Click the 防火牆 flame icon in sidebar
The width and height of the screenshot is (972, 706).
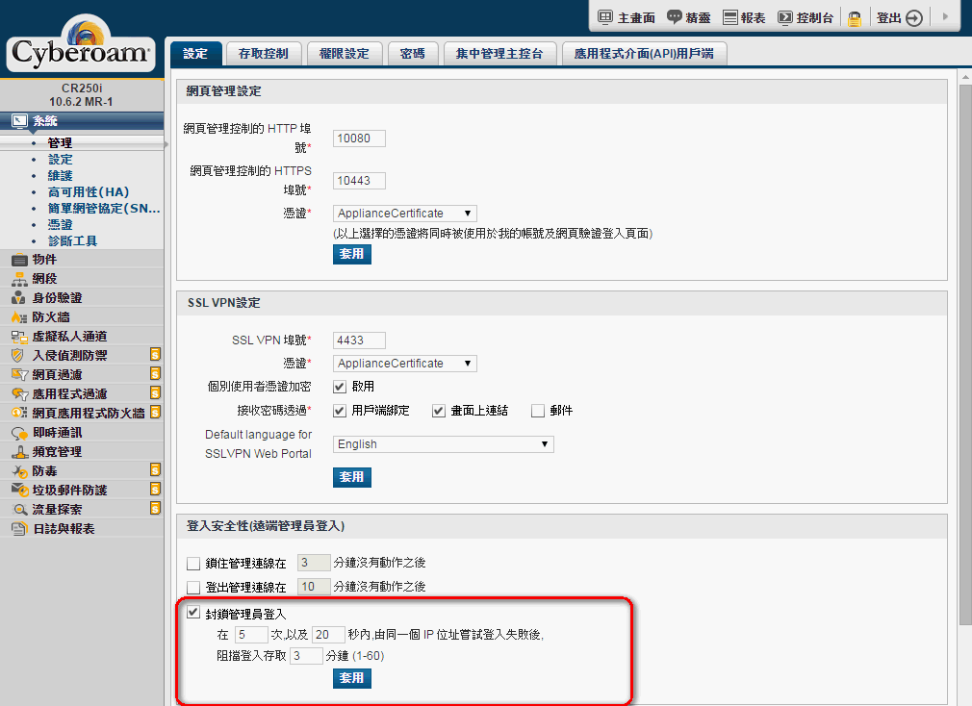[x=20, y=317]
